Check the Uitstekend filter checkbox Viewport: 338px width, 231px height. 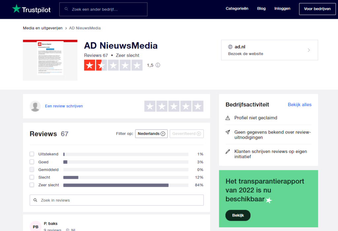tap(32, 154)
